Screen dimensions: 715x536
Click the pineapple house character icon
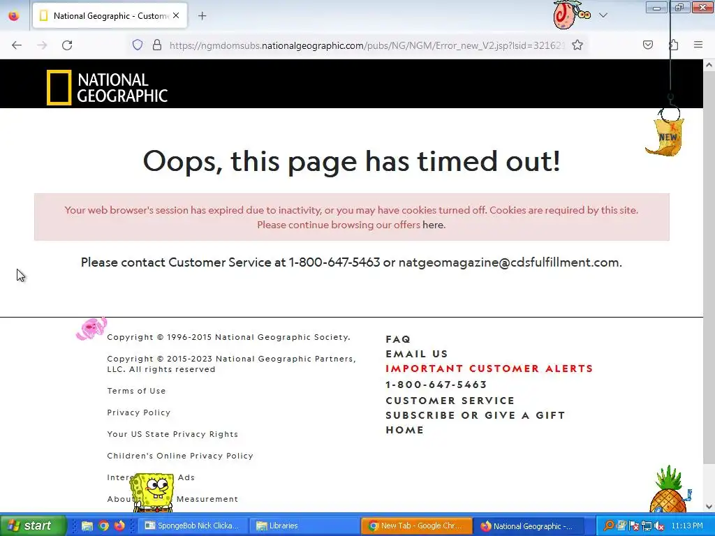point(670,489)
